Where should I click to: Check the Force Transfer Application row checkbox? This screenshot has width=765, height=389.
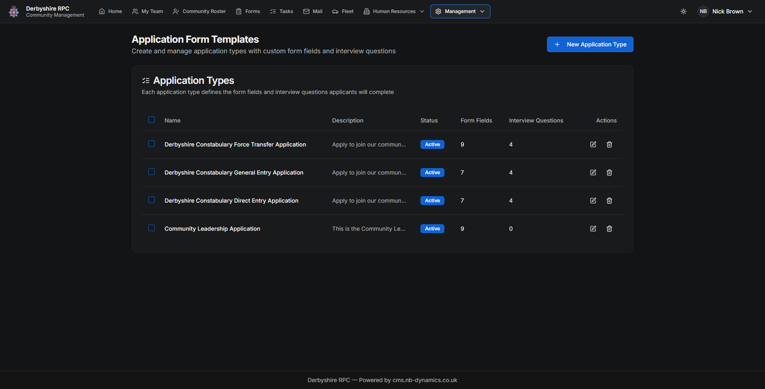point(152,144)
